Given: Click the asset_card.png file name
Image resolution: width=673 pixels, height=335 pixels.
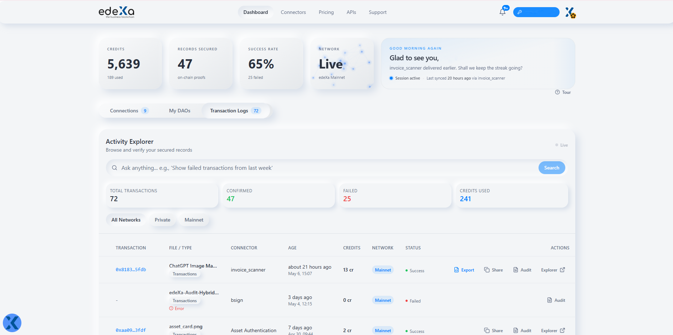Looking at the screenshot, I should point(186,326).
